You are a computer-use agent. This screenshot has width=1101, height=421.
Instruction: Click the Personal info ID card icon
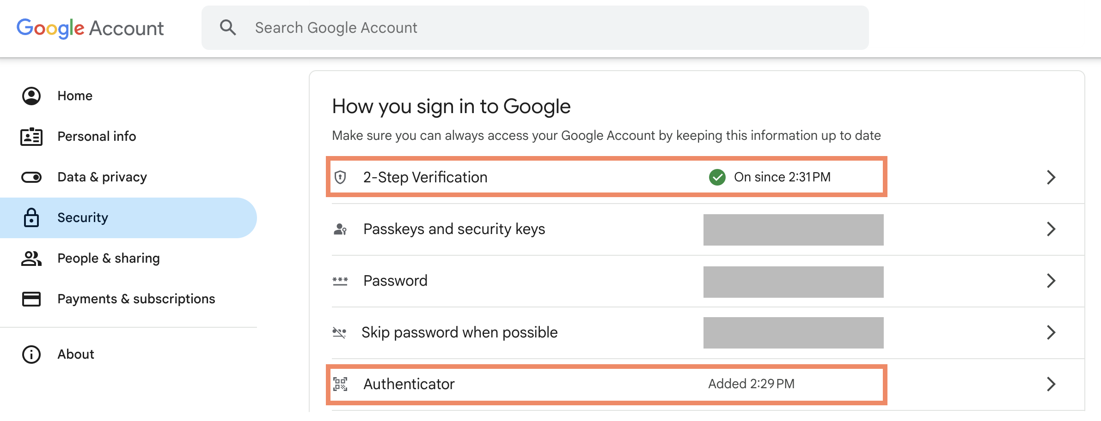[x=31, y=137]
